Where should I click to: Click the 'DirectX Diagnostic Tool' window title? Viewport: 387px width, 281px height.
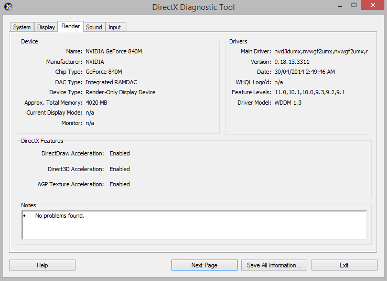click(193, 7)
